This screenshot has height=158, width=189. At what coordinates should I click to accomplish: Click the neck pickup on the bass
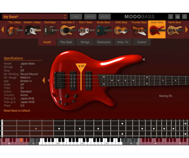pyautogui.click(x=89, y=81)
